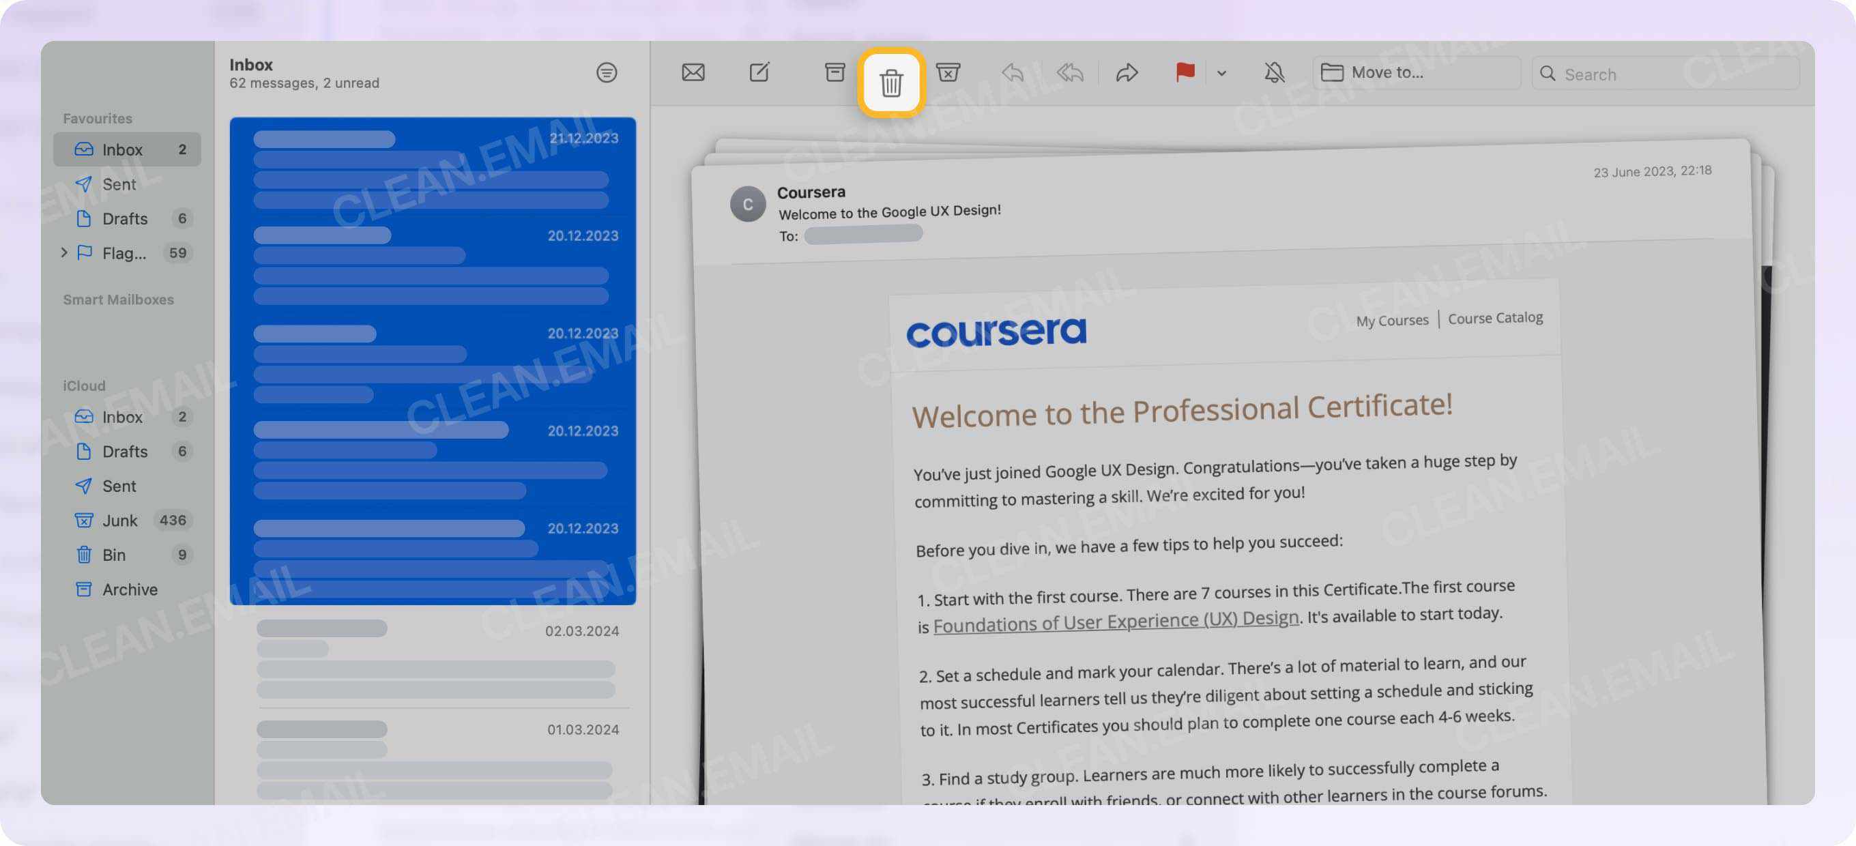Click the Course Catalog link
Viewport: 1856px width, 846px height.
(1495, 318)
